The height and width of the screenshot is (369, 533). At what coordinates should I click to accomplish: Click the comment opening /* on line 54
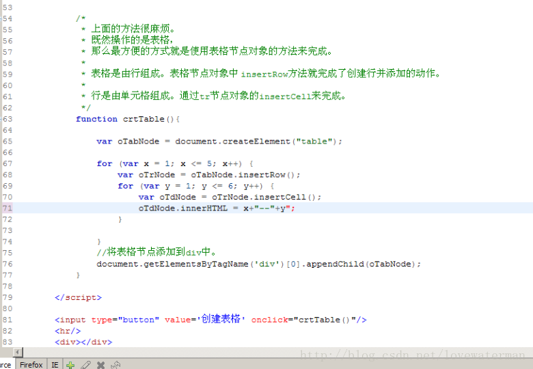[81, 18]
